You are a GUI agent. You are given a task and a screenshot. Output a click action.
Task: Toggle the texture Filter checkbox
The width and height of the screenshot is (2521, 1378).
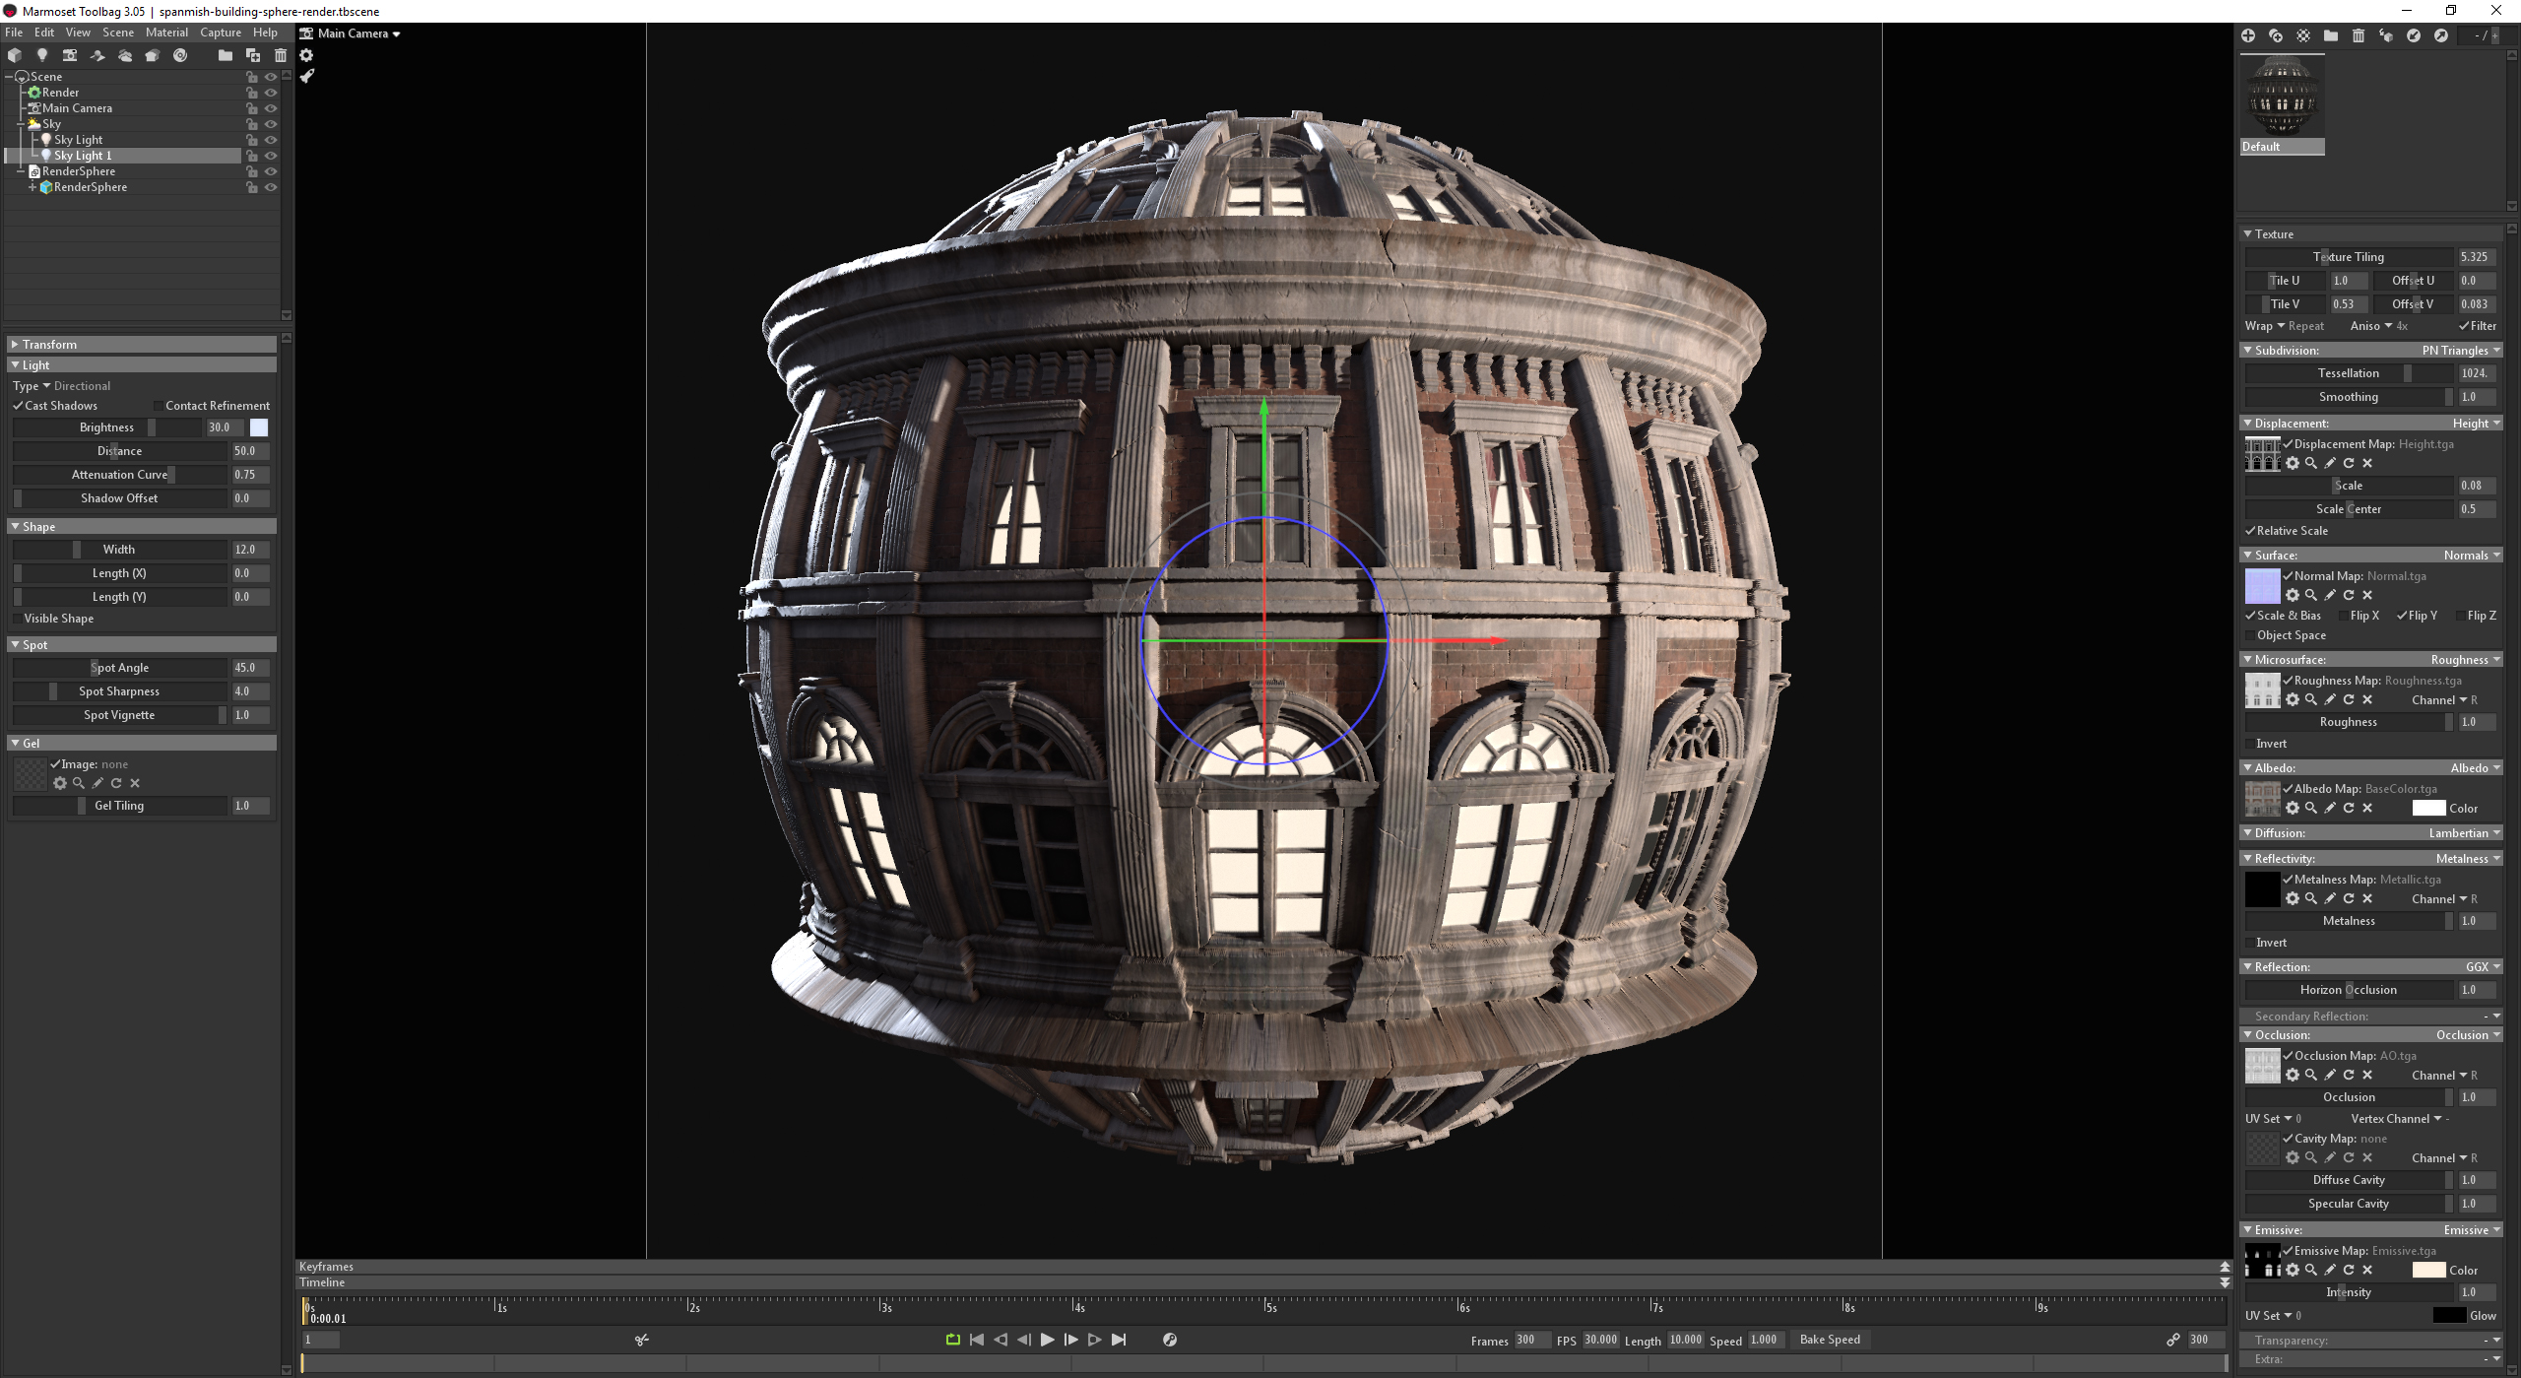[x=2464, y=326]
